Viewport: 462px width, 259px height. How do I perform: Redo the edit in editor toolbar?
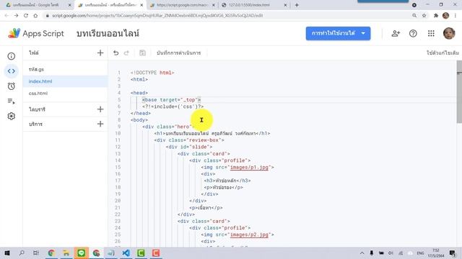pyautogui.click(x=126, y=53)
